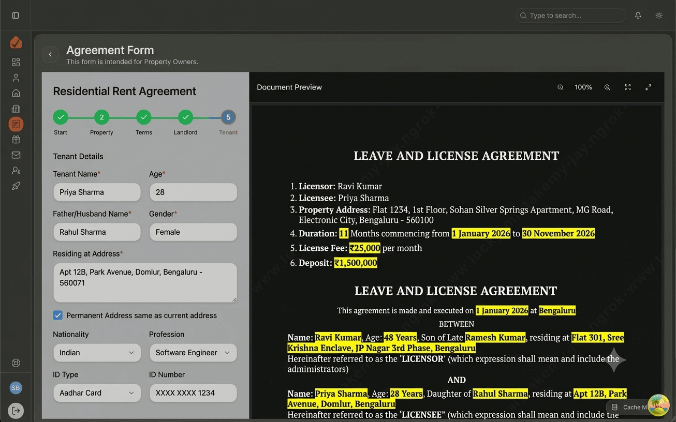Click the Age input field
Image resolution: width=676 pixels, height=422 pixels.
click(193, 192)
